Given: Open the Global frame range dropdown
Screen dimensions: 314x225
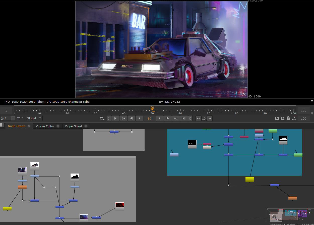Looking at the screenshot, I should coord(34,118).
